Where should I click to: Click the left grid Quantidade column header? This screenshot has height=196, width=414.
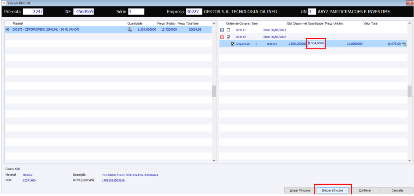tap(141, 23)
